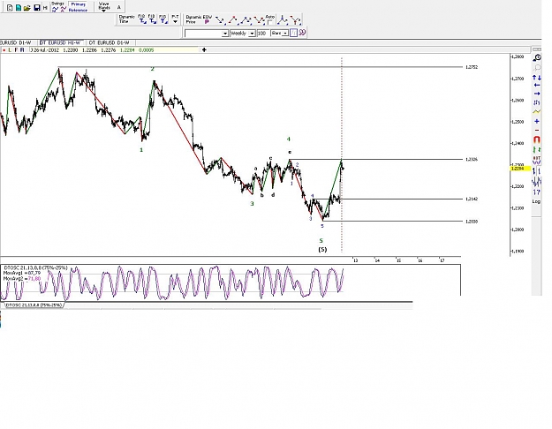
Task: Zoom out with red minus icon
Action: point(536,131)
